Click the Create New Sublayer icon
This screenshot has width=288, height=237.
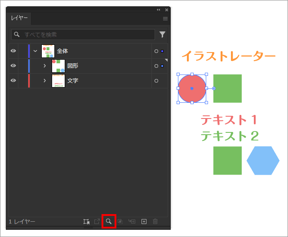tap(132, 221)
